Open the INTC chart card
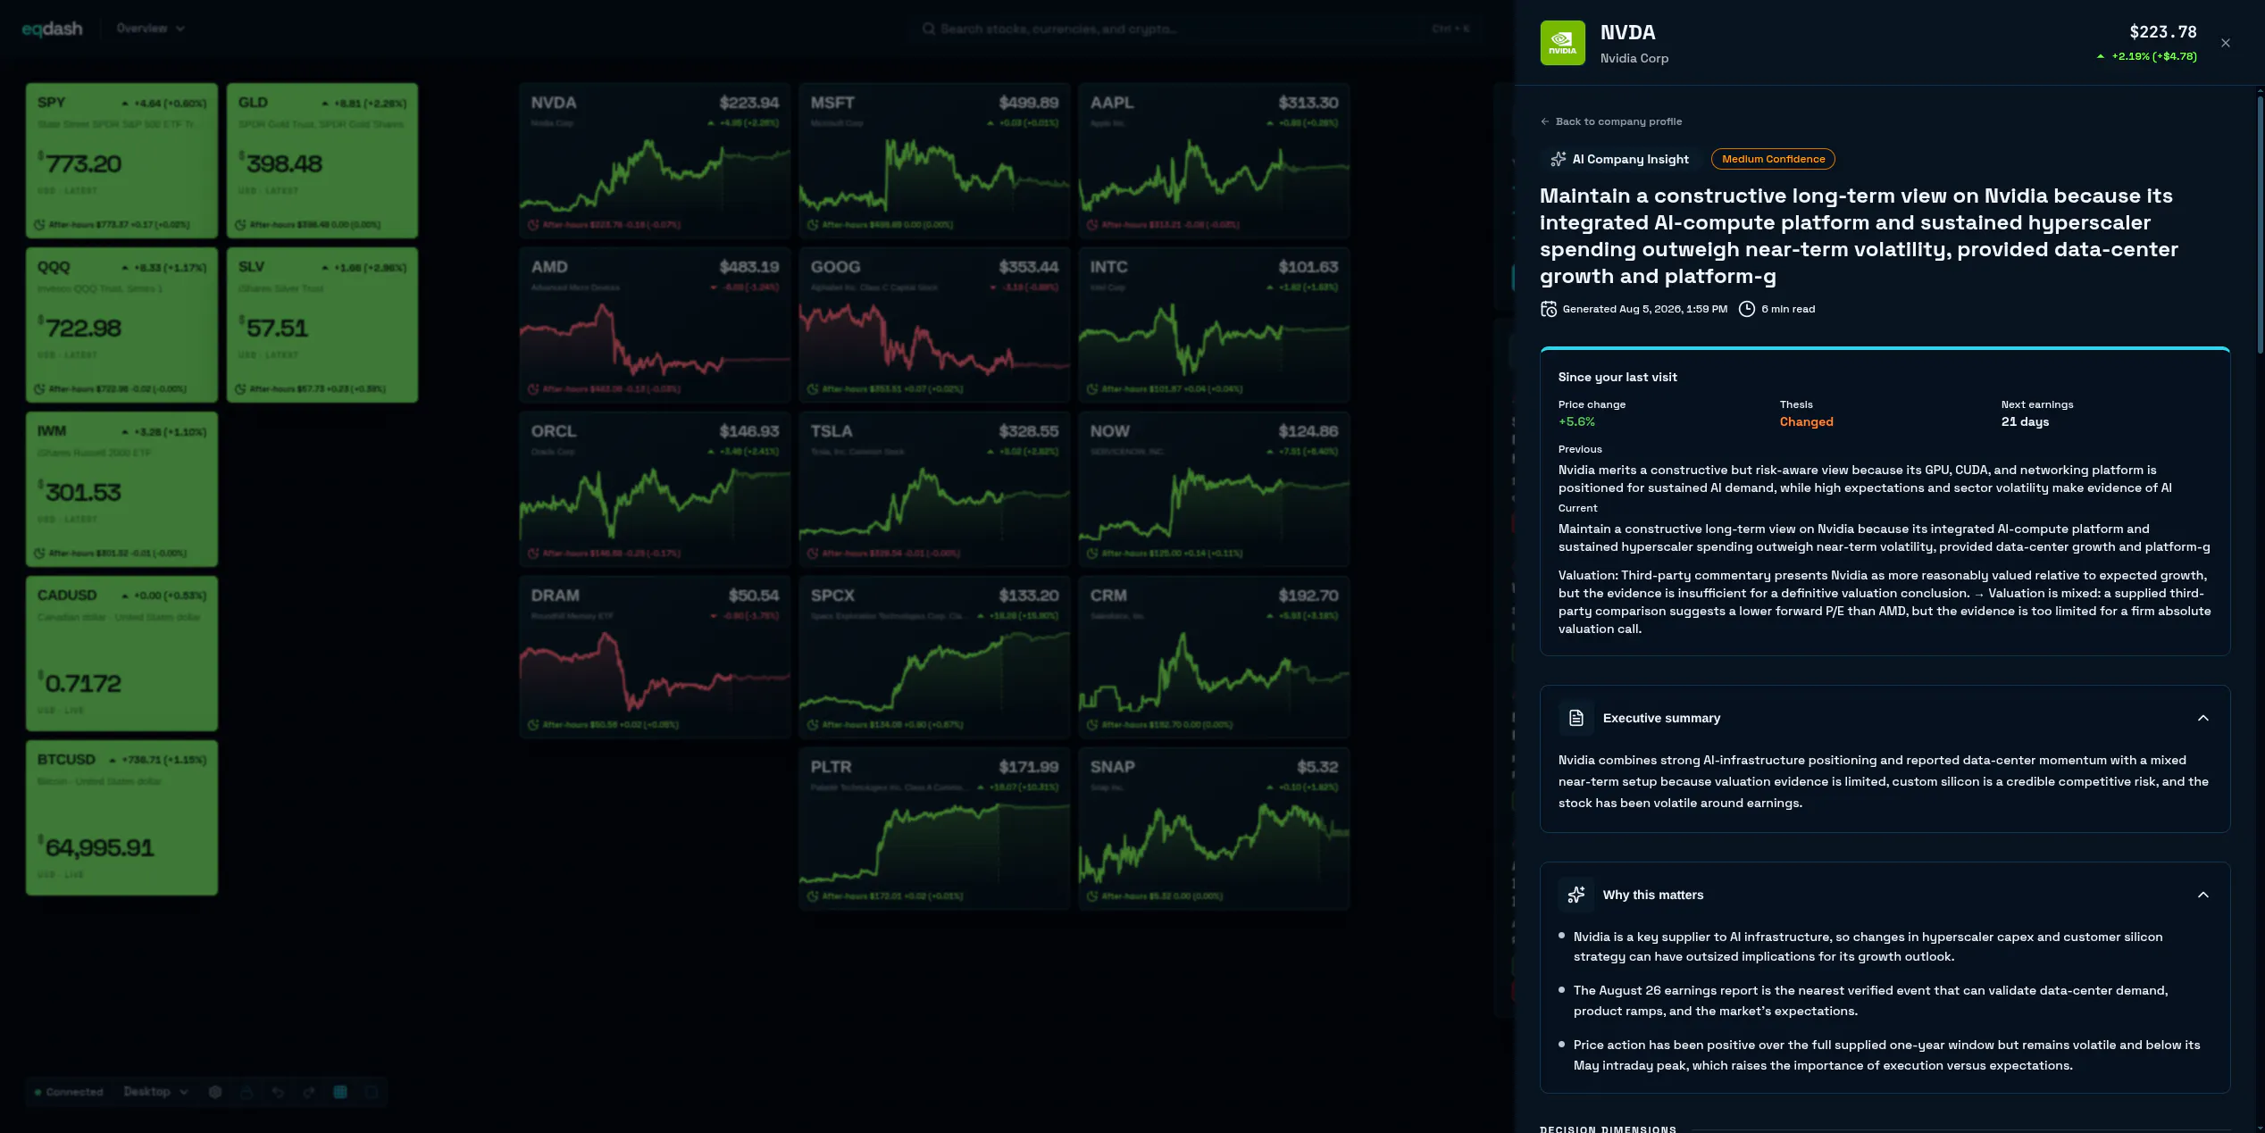2265x1133 pixels. tap(1214, 325)
